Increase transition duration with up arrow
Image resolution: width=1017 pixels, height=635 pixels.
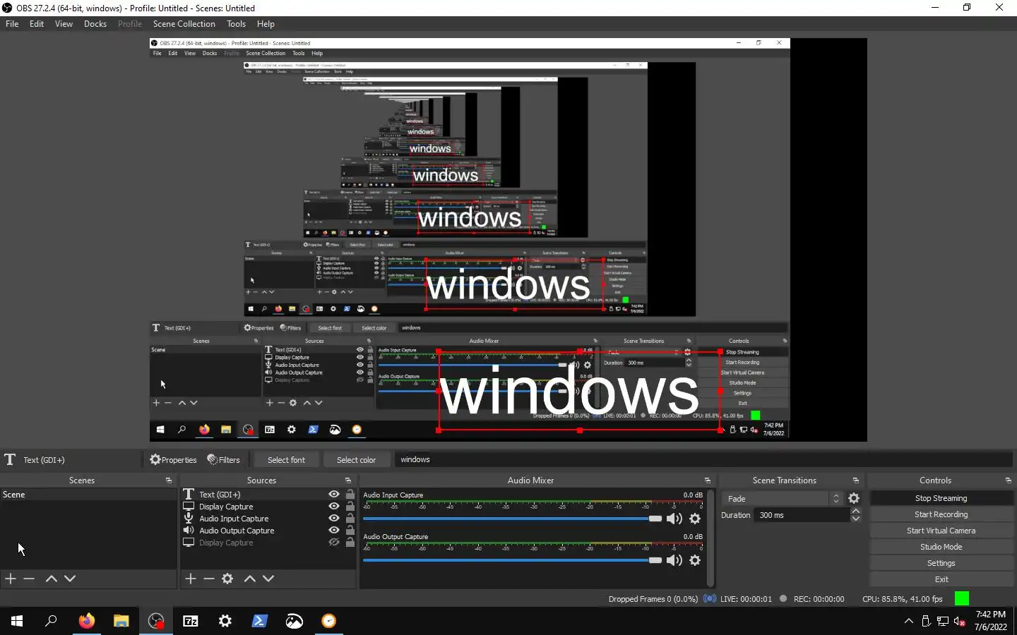coord(856,512)
